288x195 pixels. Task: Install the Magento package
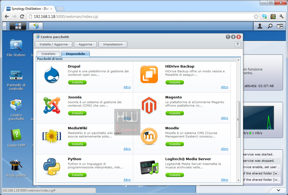(175, 113)
